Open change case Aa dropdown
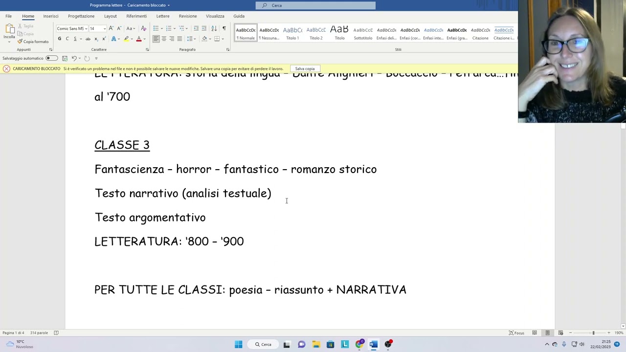626x352 pixels. pyautogui.click(x=130, y=28)
